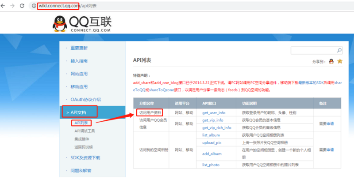Viewport: 354px width, 179px height.
Task: Open 移动应用 in the sidebar
Action: pyautogui.click(x=79, y=86)
